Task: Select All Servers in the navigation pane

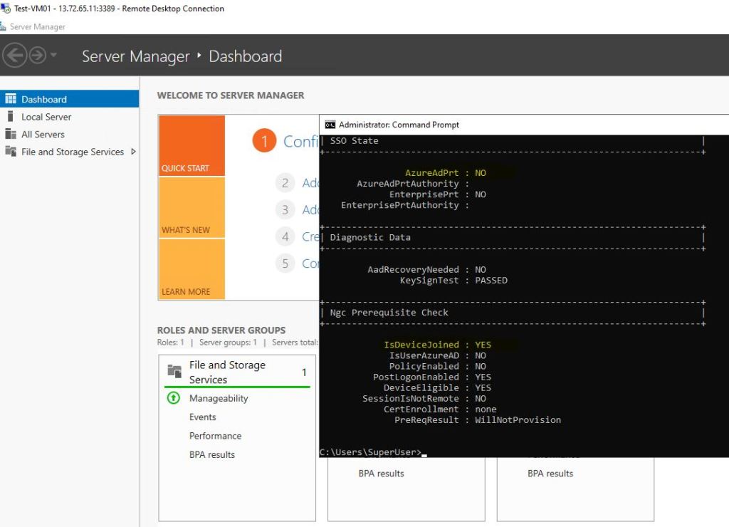Action: click(43, 134)
